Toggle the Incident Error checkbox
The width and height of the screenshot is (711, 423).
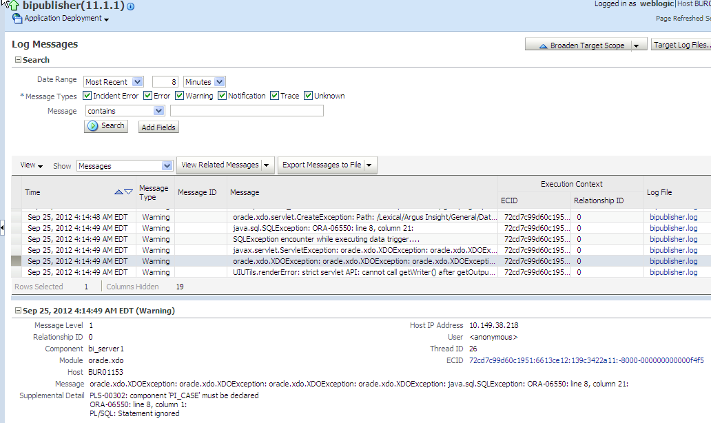tap(87, 96)
